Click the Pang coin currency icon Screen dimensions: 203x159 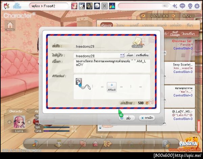point(143,16)
